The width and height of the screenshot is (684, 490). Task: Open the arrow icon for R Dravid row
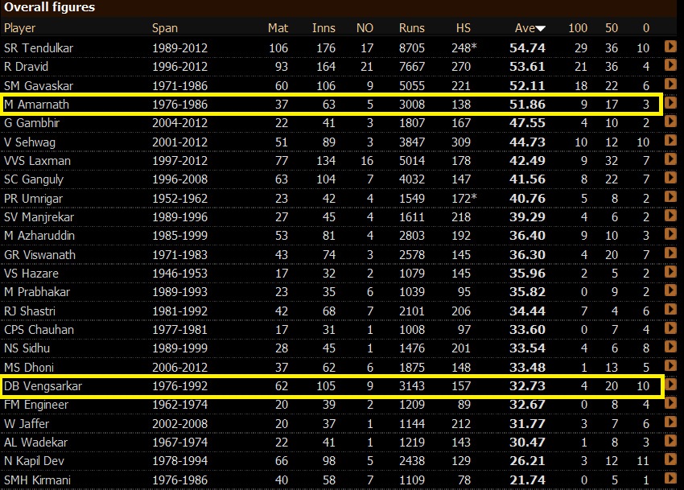(670, 65)
